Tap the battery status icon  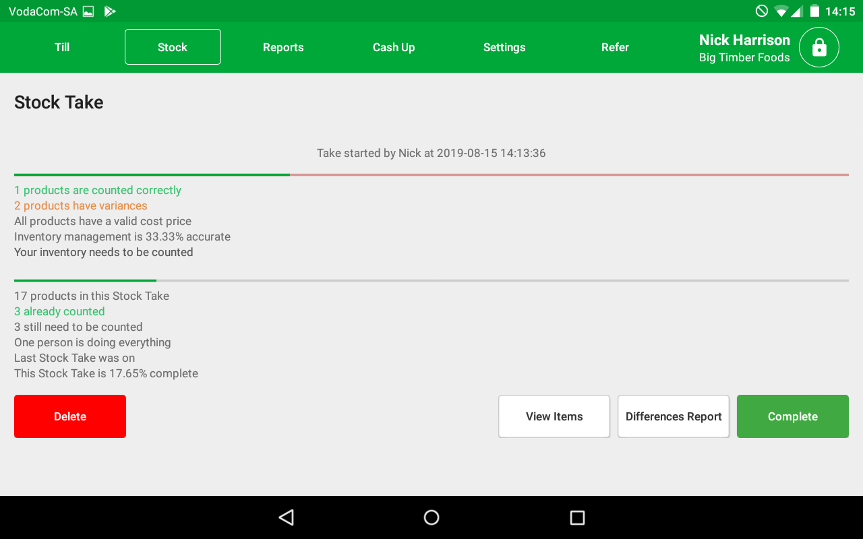pyautogui.click(x=814, y=11)
